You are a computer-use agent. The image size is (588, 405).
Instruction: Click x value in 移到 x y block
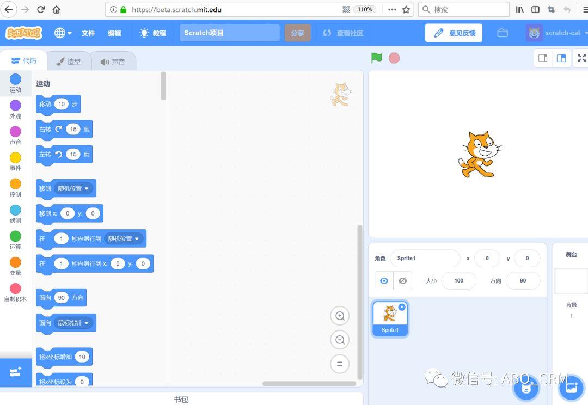(x=68, y=213)
